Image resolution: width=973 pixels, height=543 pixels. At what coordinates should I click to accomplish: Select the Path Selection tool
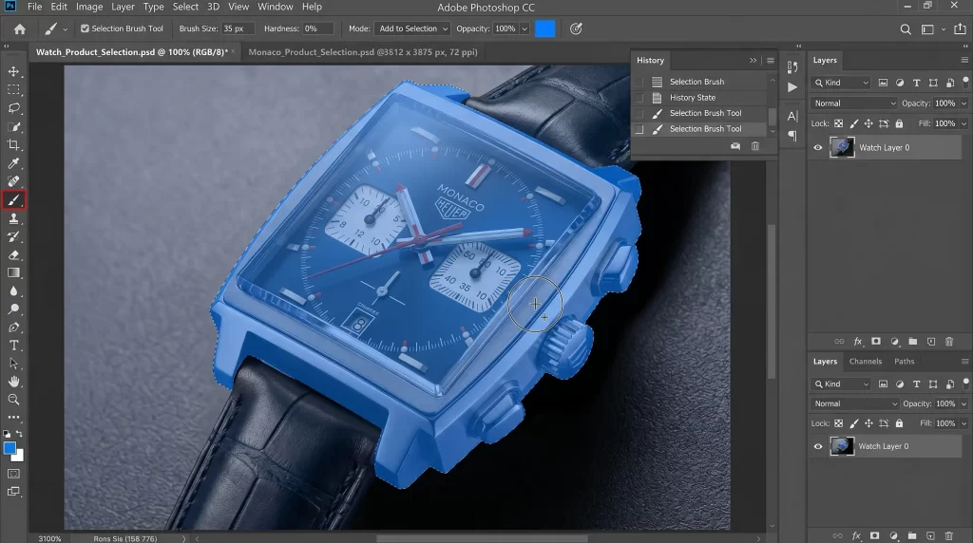[13, 364]
